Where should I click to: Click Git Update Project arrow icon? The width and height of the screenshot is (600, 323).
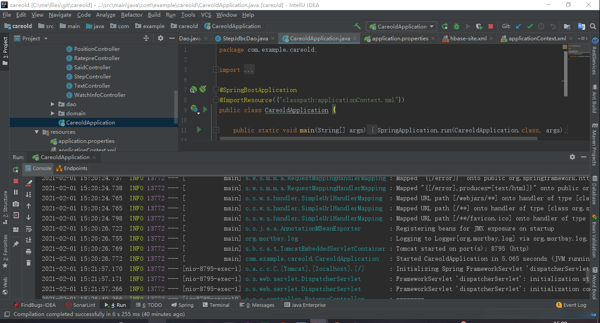click(x=518, y=26)
